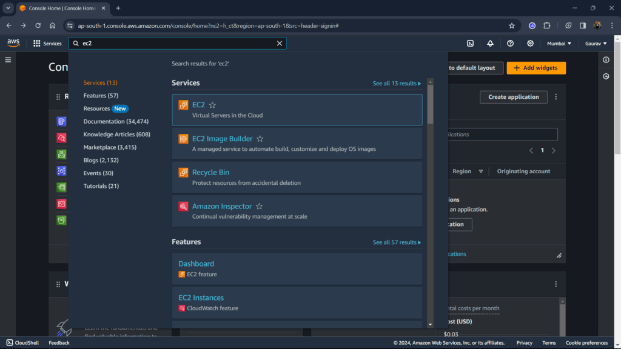Open browser extensions puzzle icon
Image resolution: width=621 pixels, height=349 pixels.
coord(547,25)
